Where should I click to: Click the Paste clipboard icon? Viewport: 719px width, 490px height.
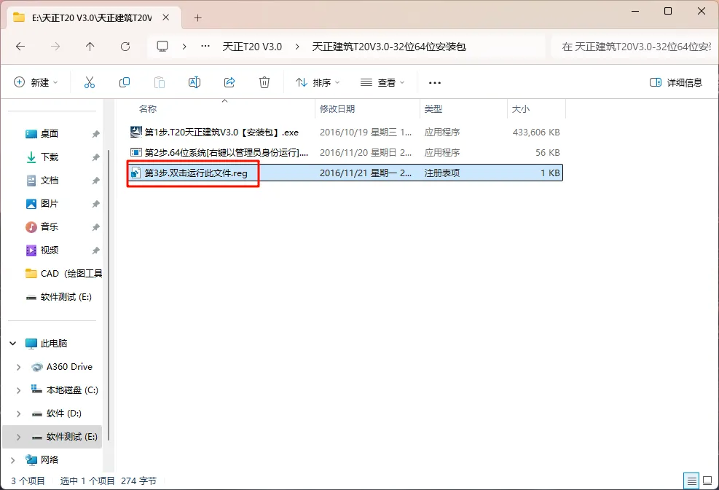159,82
